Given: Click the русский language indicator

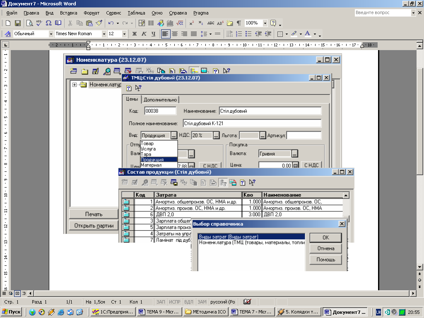Looking at the screenshot, I should tap(222, 302).
